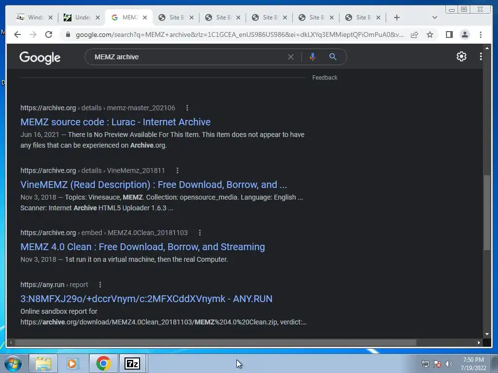Open more options for MEMZ4.0Clean result
The image size is (498, 373).
[200, 233]
